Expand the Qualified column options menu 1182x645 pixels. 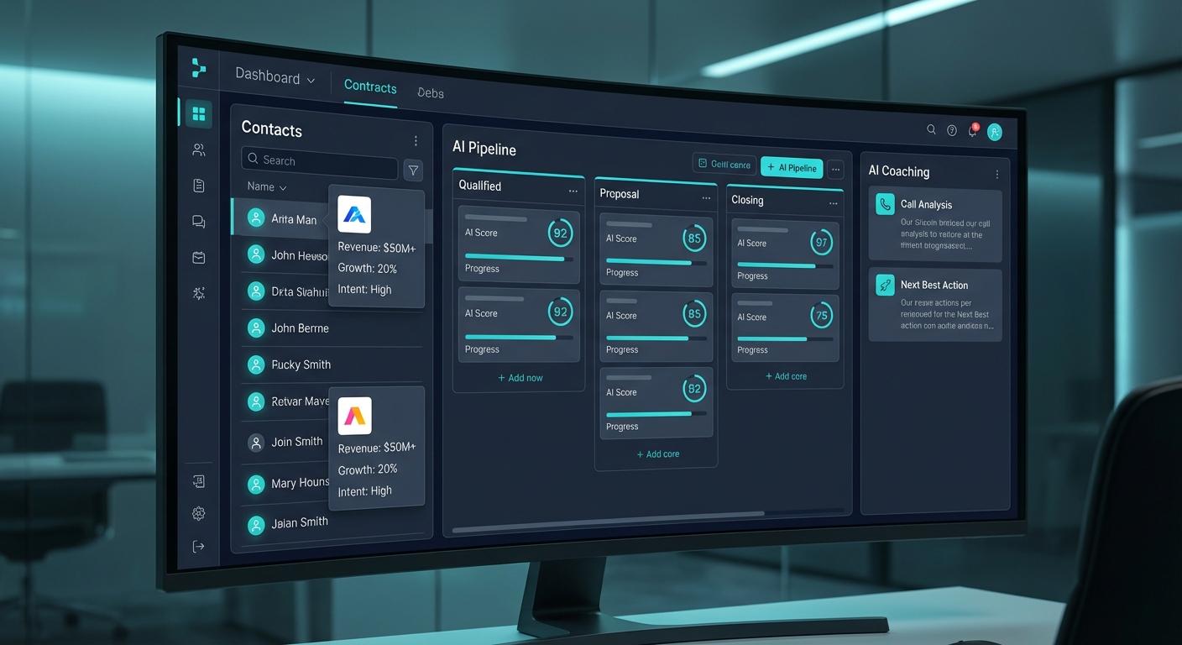[x=573, y=191]
